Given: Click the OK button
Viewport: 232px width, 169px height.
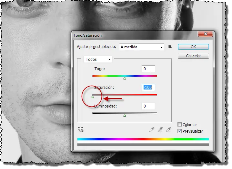Looking at the screenshot, I should point(193,47).
